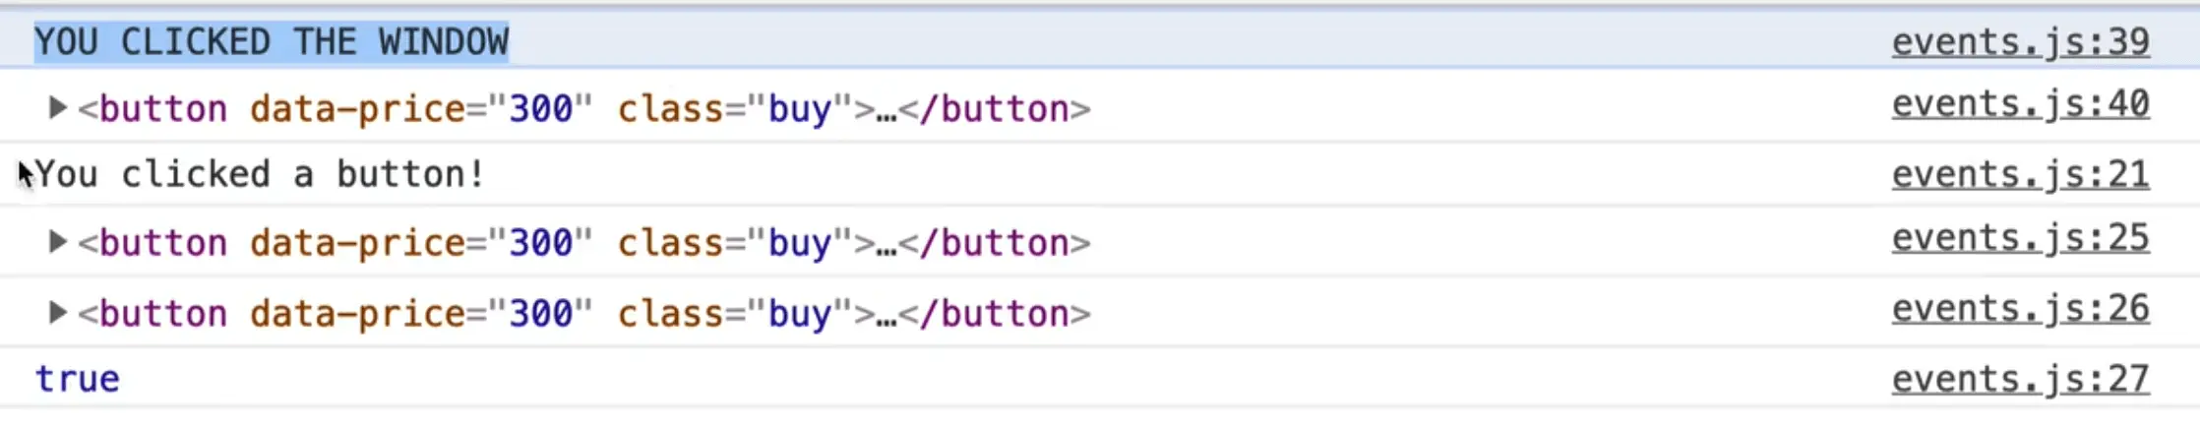This screenshot has height=427, width=2200.
Task: Expand the button element logged at events.js:26
Action: tap(58, 312)
